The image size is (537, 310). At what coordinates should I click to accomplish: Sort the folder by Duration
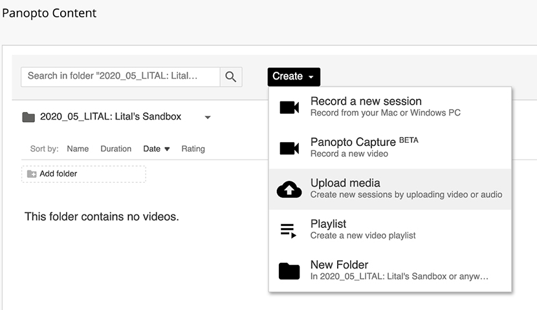[x=116, y=149]
